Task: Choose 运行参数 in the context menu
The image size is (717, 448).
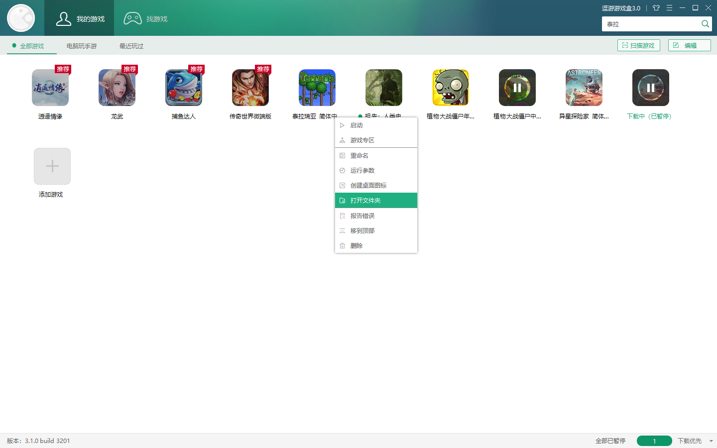Action: point(376,171)
